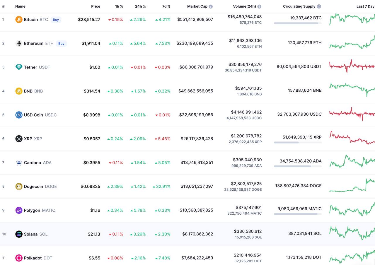
Task: Click the Circulating Supply info icon
Action: pyautogui.click(x=319, y=6)
